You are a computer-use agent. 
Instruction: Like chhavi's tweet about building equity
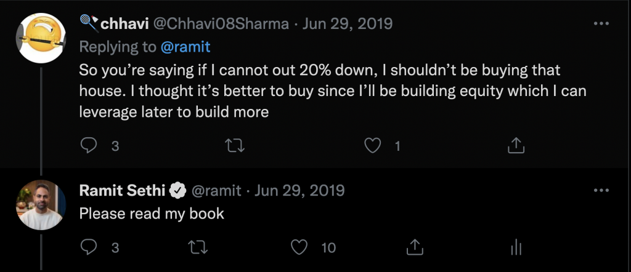click(x=371, y=145)
